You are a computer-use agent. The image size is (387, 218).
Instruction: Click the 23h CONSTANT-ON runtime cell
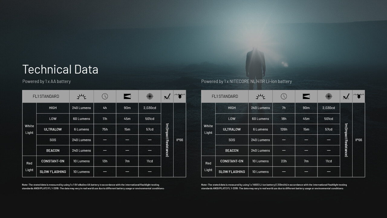[x=284, y=161]
